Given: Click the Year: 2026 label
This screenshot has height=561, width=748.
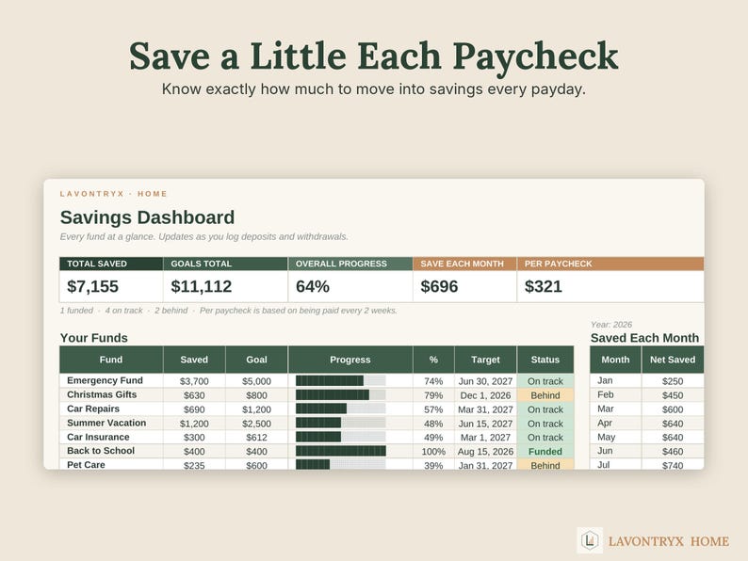Looking at the screenshot, I should [x=611, y=325].
